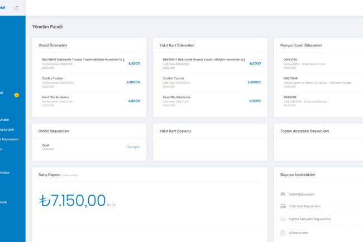Open the Opet entry in Otobil Başvuruları
Image resolution: width=363 pixels, height=242 pixels.
point(46,145)
